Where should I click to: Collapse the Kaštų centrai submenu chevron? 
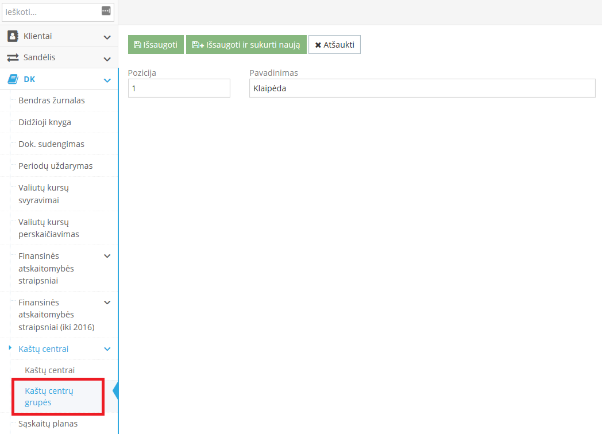(x=107, y=349)
